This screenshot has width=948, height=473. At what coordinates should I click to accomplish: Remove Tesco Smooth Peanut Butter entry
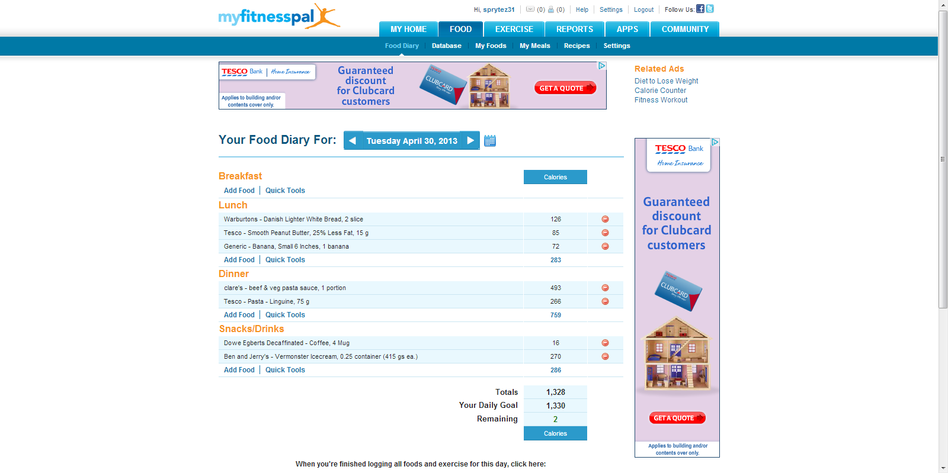click(605, 233)
